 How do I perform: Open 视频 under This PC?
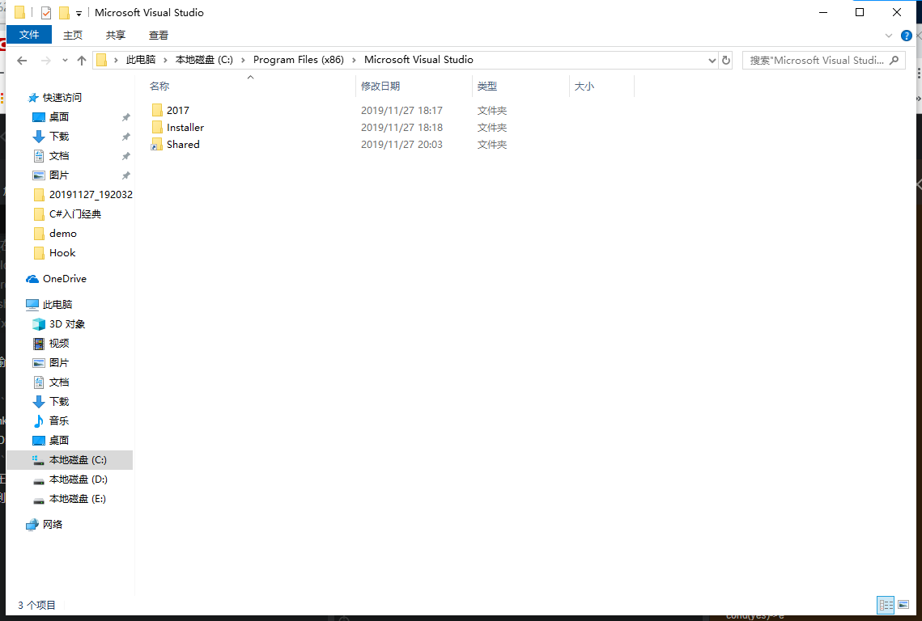[59, 343]
